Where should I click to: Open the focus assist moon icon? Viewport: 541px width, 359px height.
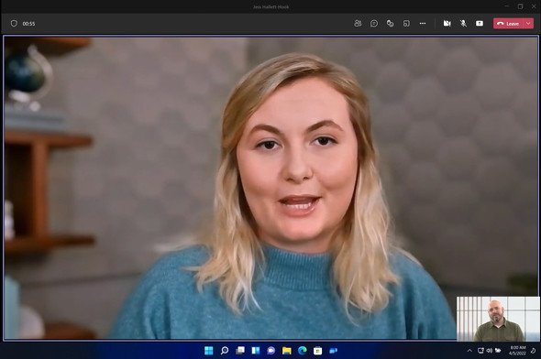pyautogui.click(x=534, y=351)
